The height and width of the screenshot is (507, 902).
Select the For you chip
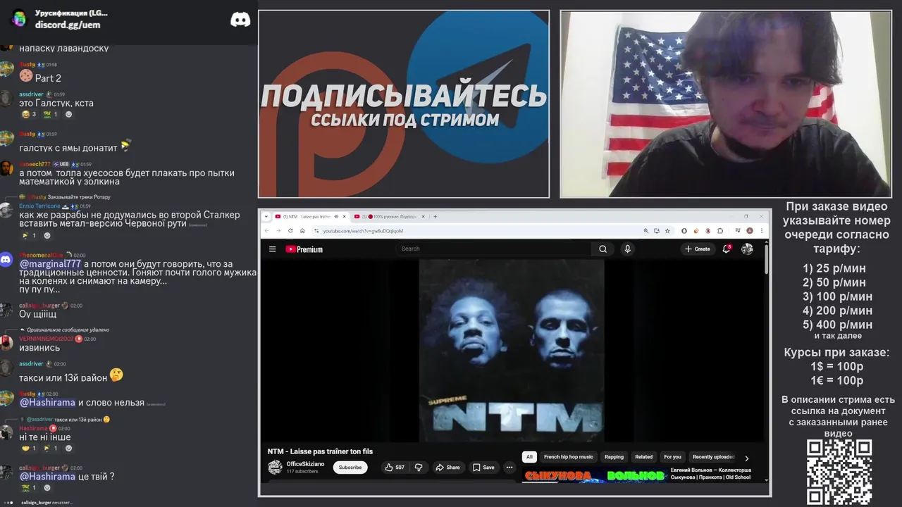672,457
